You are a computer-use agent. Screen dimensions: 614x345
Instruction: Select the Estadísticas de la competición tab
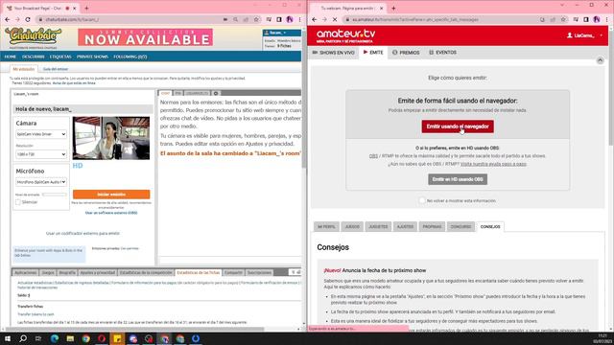(146, 272)
